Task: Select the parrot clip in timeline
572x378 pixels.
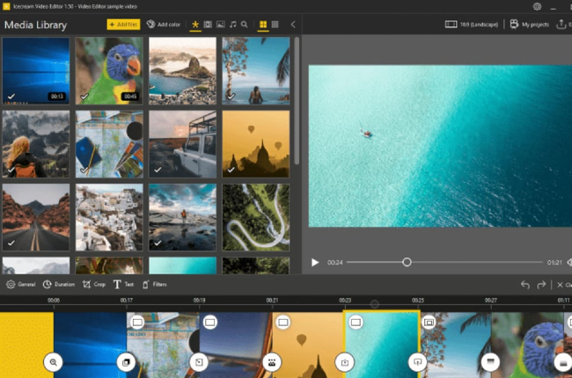Action: 527,345
